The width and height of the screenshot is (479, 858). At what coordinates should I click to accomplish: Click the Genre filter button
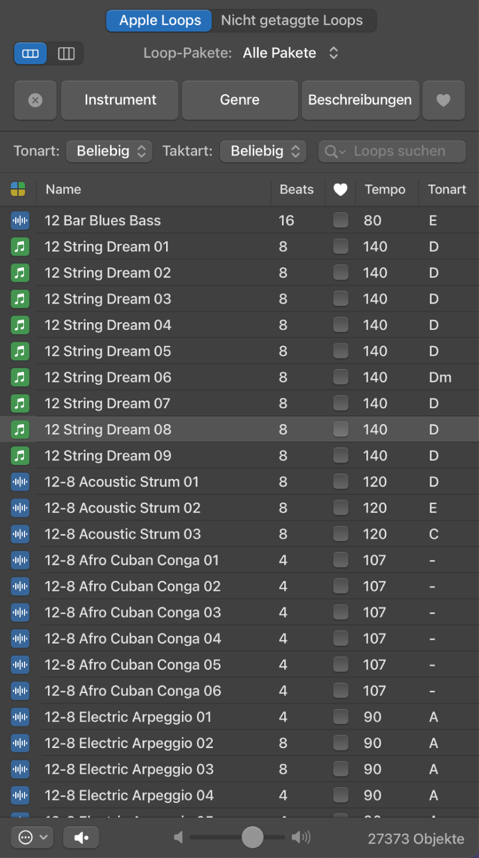pyautogui.click(x=240, y=100)
